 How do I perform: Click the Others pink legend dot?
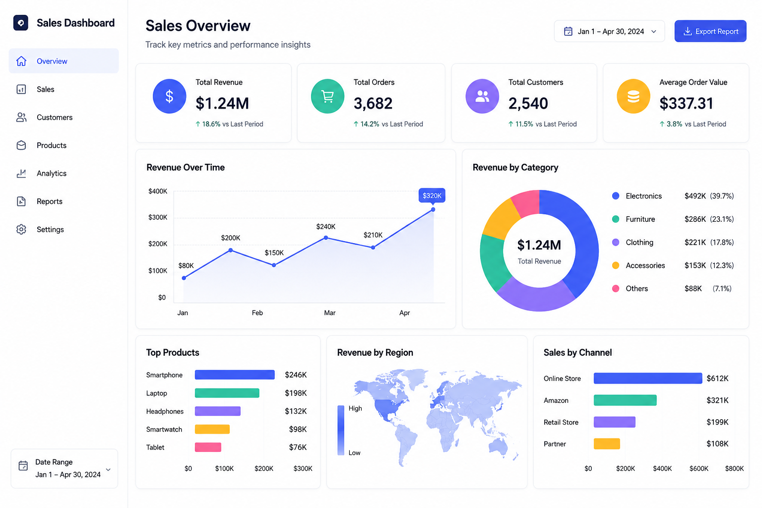tap(616, 288)
